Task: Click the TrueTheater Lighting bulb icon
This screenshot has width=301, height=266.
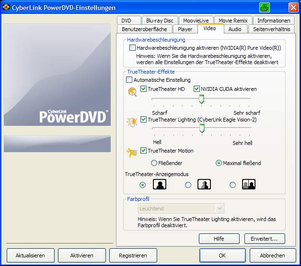Action: [x=132, y=122]
